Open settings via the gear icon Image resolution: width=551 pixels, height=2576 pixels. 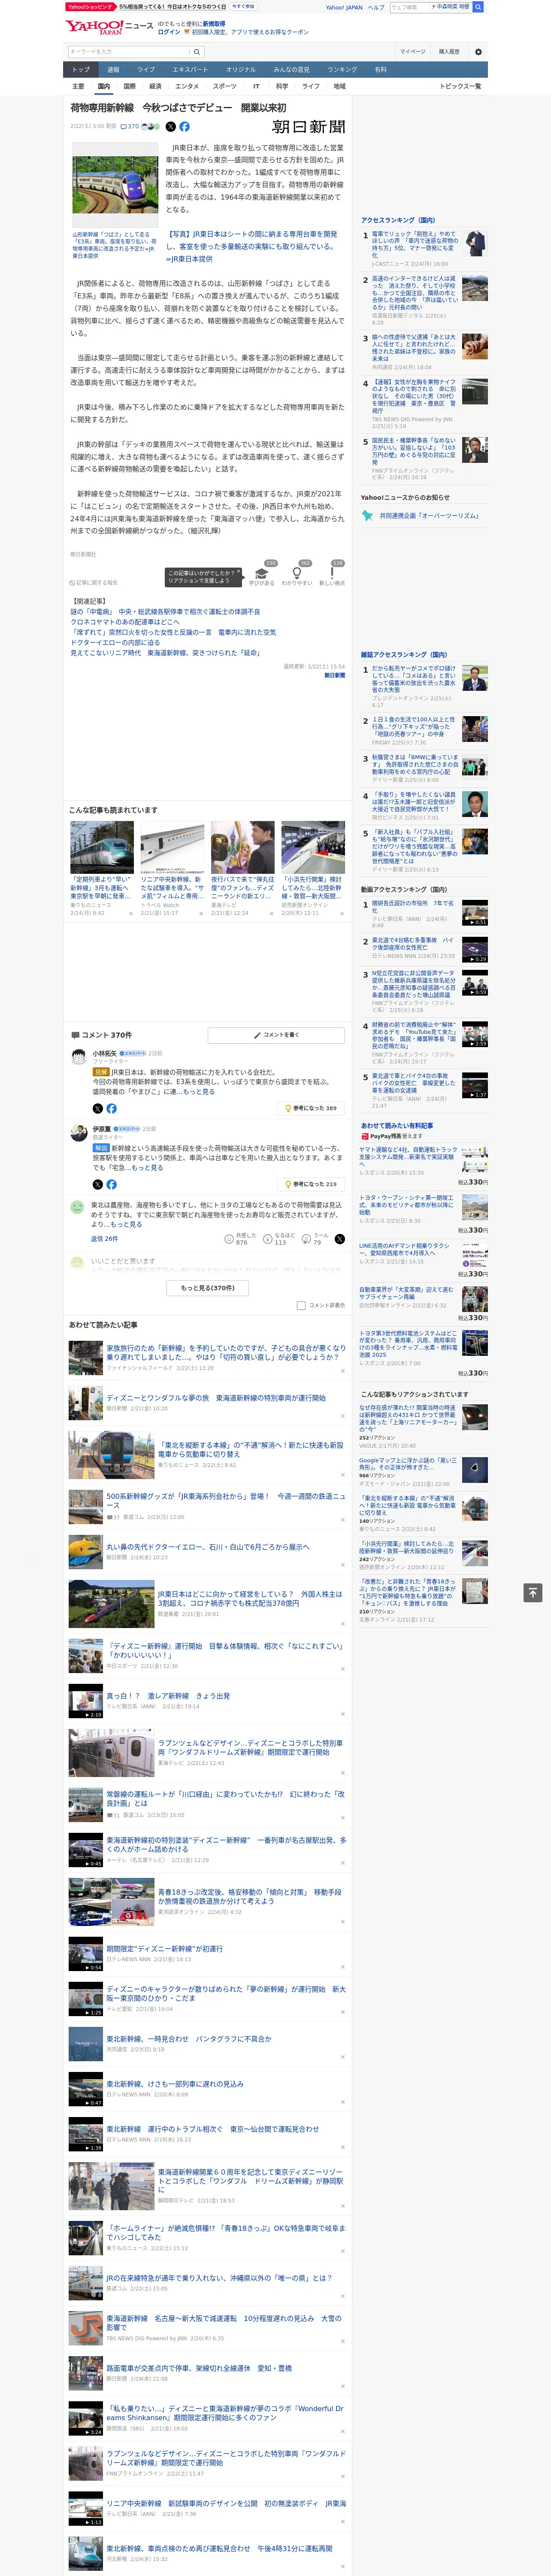tap(478, 52)
